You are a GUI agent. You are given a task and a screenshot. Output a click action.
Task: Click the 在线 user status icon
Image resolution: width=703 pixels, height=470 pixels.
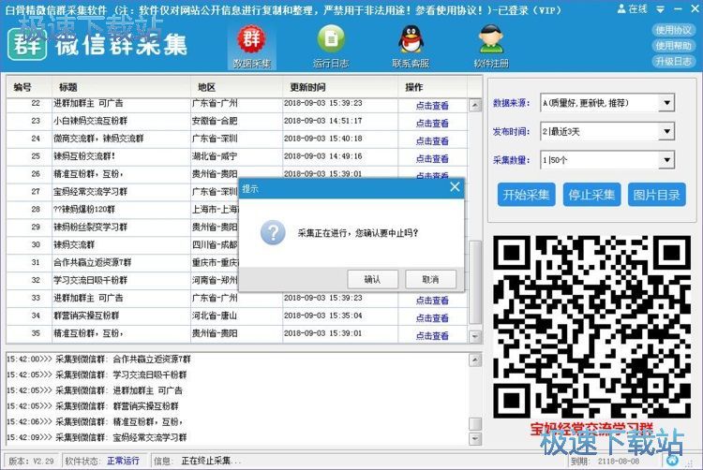pos(632,8)
